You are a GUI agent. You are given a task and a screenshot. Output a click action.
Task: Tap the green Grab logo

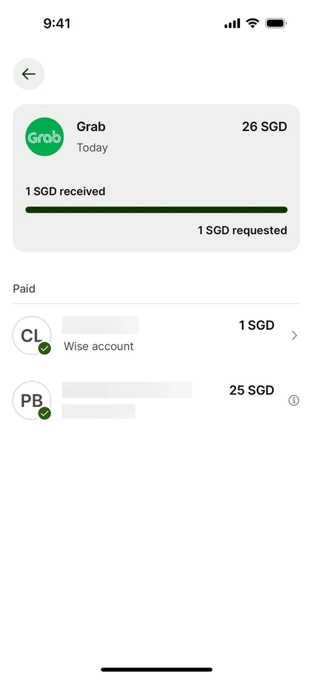[x=44, y=137]
